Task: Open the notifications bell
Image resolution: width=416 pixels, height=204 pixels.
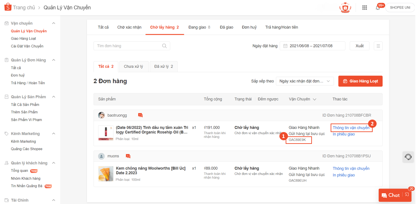Action: [378, 8]
